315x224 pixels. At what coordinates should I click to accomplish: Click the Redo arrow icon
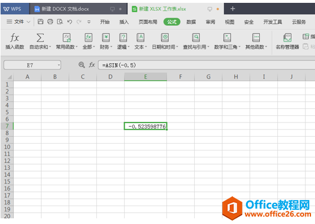pyautogui.click(x=79, y=22)
